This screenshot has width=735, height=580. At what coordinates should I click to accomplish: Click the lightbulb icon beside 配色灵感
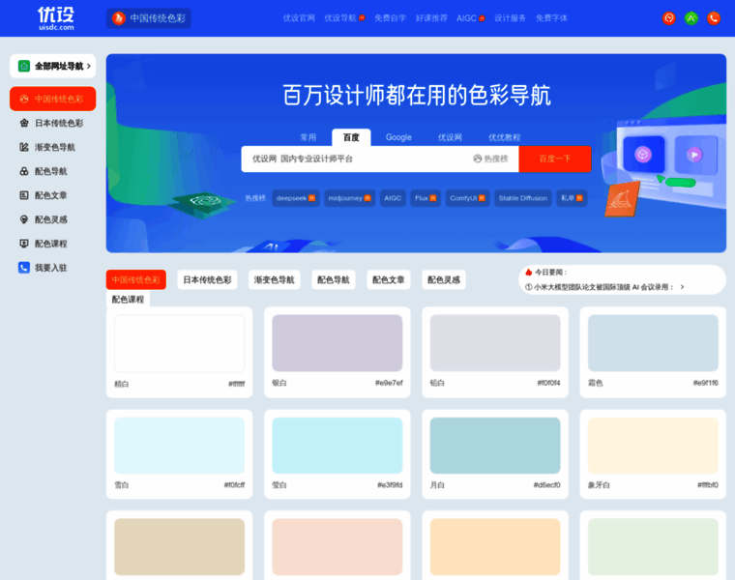tap(24, 219)
